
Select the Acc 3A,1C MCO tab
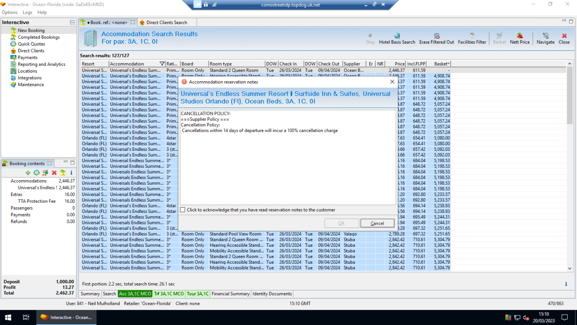click(135, 294)
